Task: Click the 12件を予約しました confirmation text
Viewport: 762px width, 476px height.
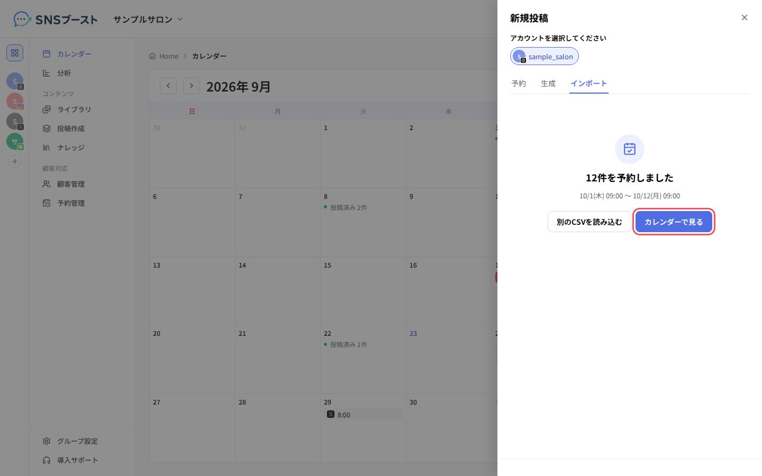Action: 630,178
